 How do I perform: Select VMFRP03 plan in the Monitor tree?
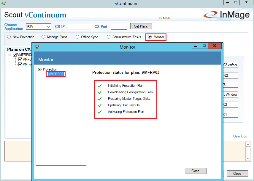[56, 74]
